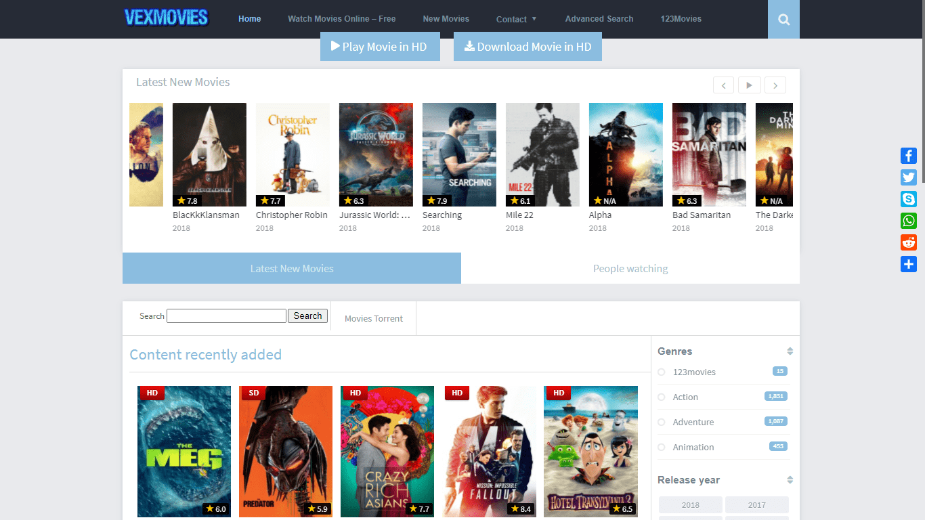Viewport: 925px width, 520px height.
Task: Click the Play Movie in HD button
Action: click(380, 47)
